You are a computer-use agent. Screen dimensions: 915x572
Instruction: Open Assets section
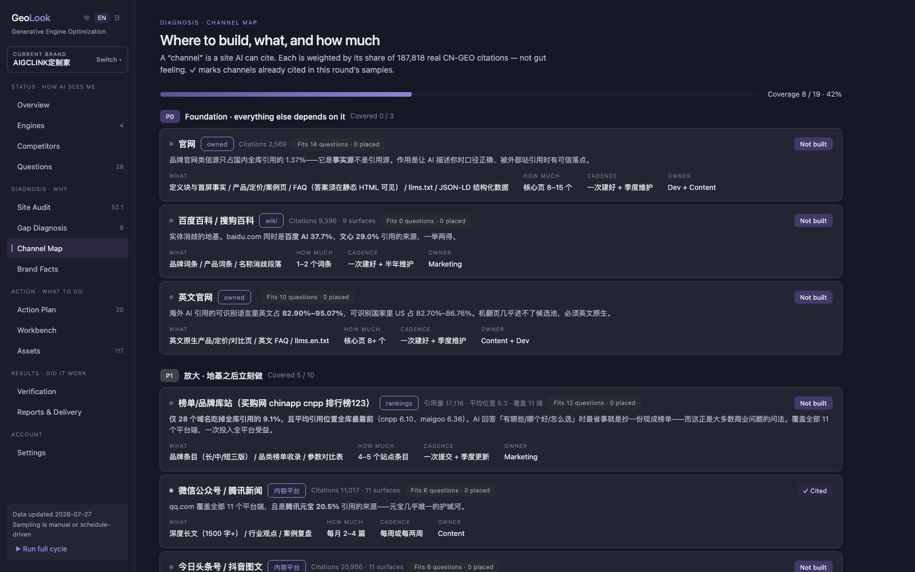(x=67, y=351)
